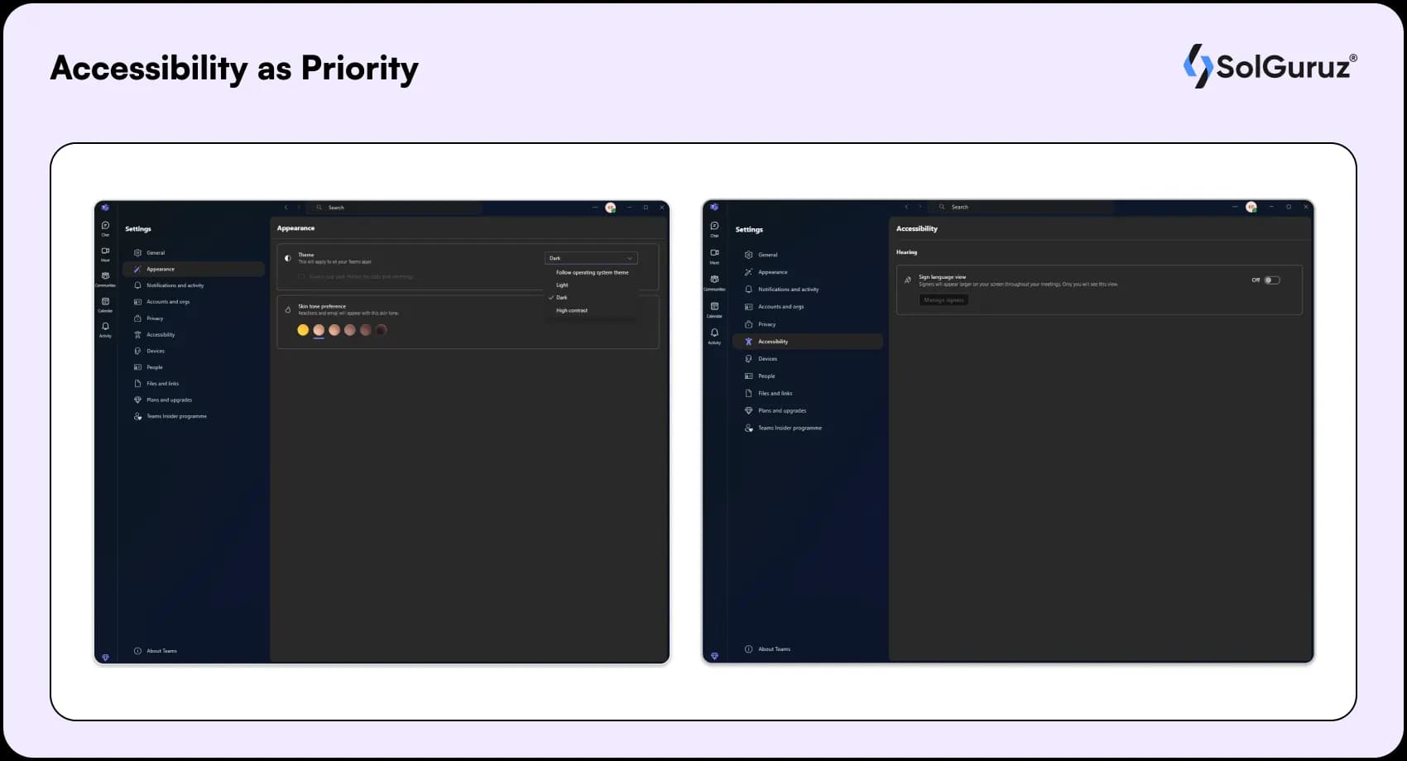Viewport: 1407px width, 761px height.
Task: Toggle the Sign language view switch
Action: point(1272,280)
